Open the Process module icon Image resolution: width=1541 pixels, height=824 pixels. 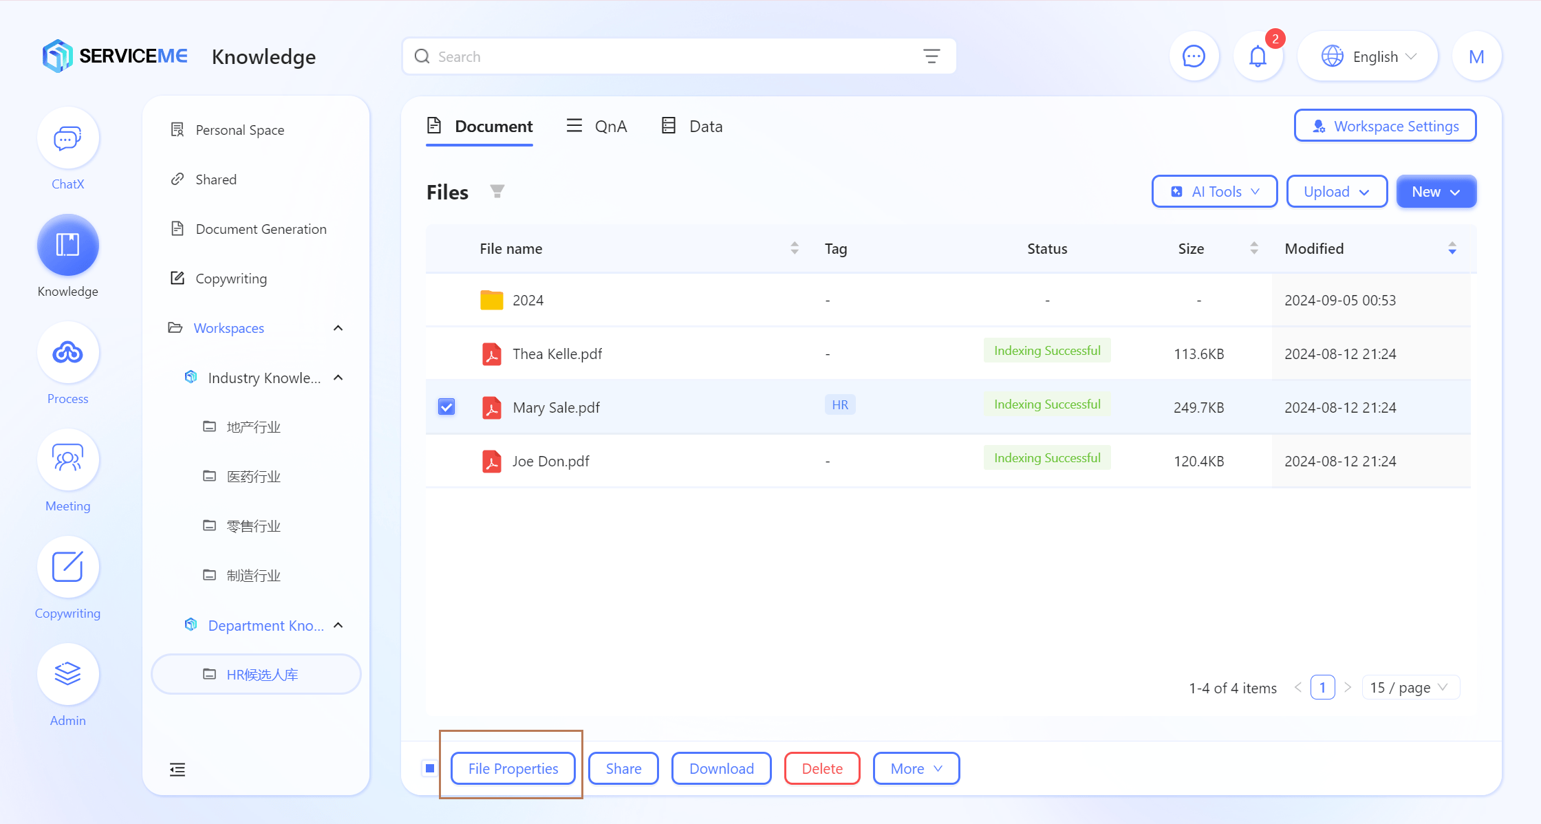[x=67, y=353]
